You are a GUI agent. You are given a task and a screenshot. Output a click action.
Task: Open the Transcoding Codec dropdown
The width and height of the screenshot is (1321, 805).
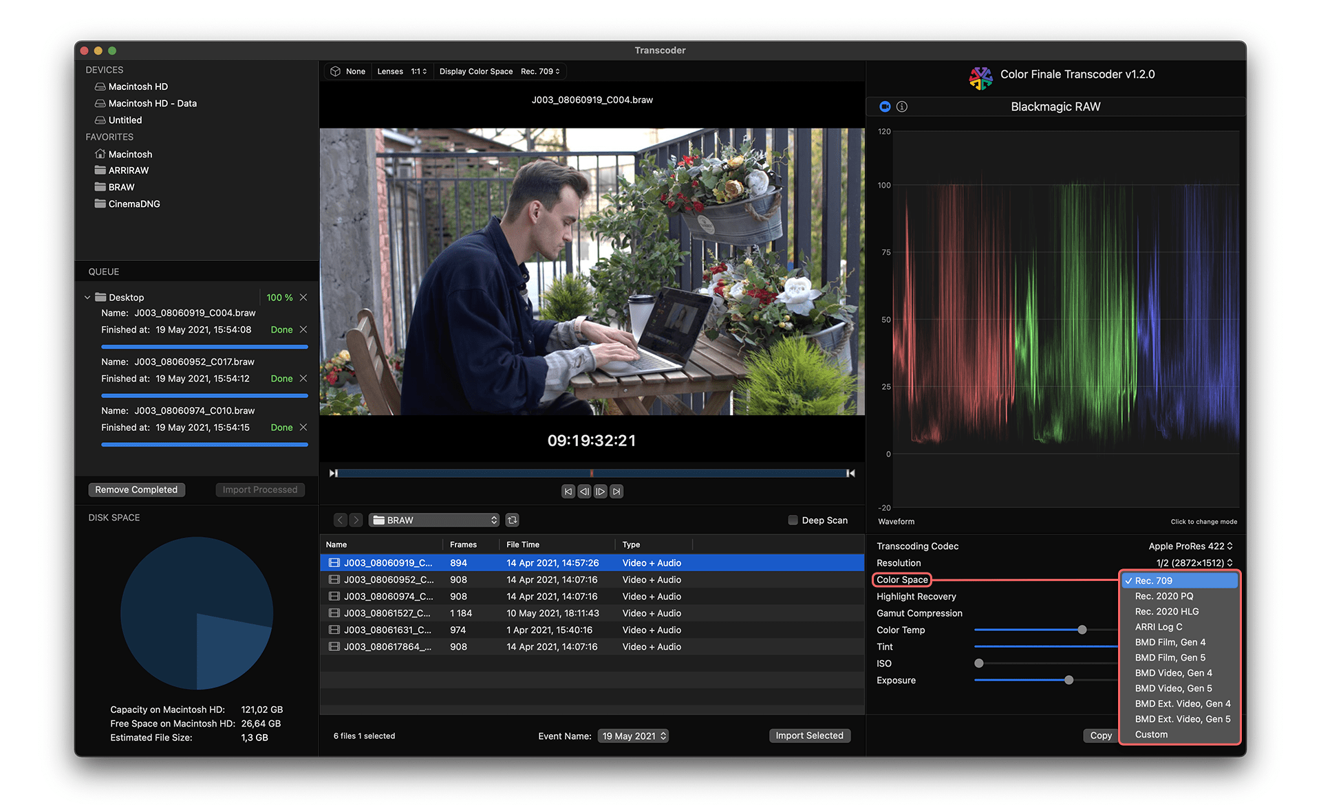click(1190, 547)
